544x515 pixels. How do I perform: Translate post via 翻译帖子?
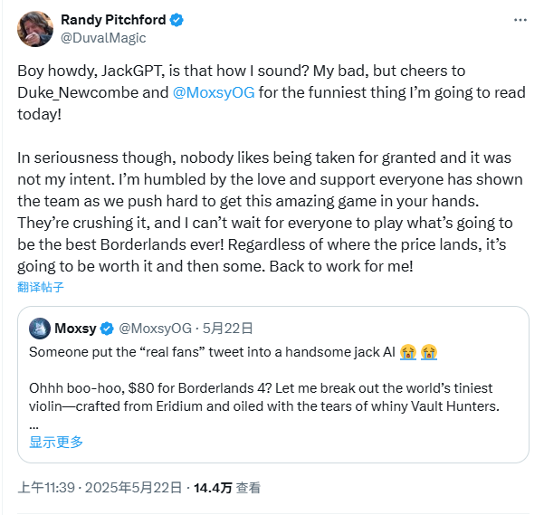click(x=41, y=287)
